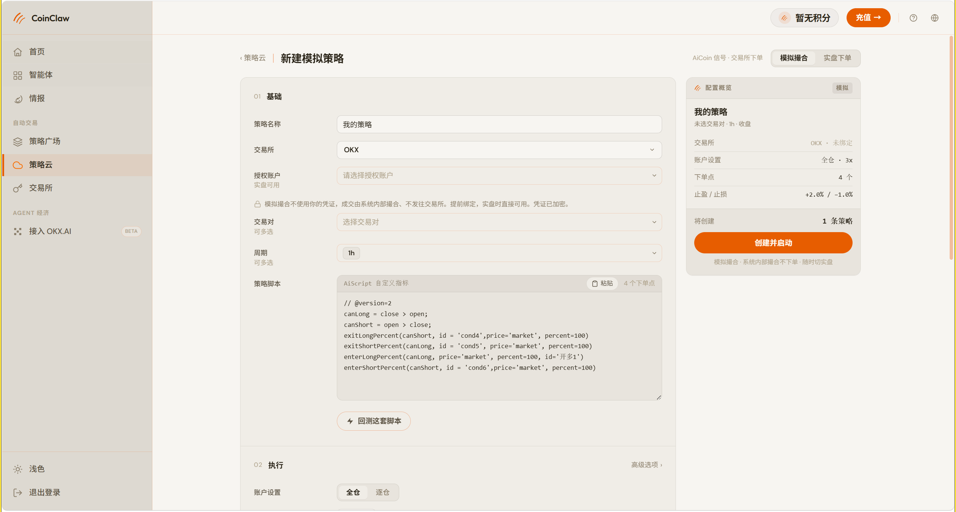The width and height of the screenshot is (956, 512).
Task: Switch to 模拟撮合 mode
Action: [x=794, y=58]
